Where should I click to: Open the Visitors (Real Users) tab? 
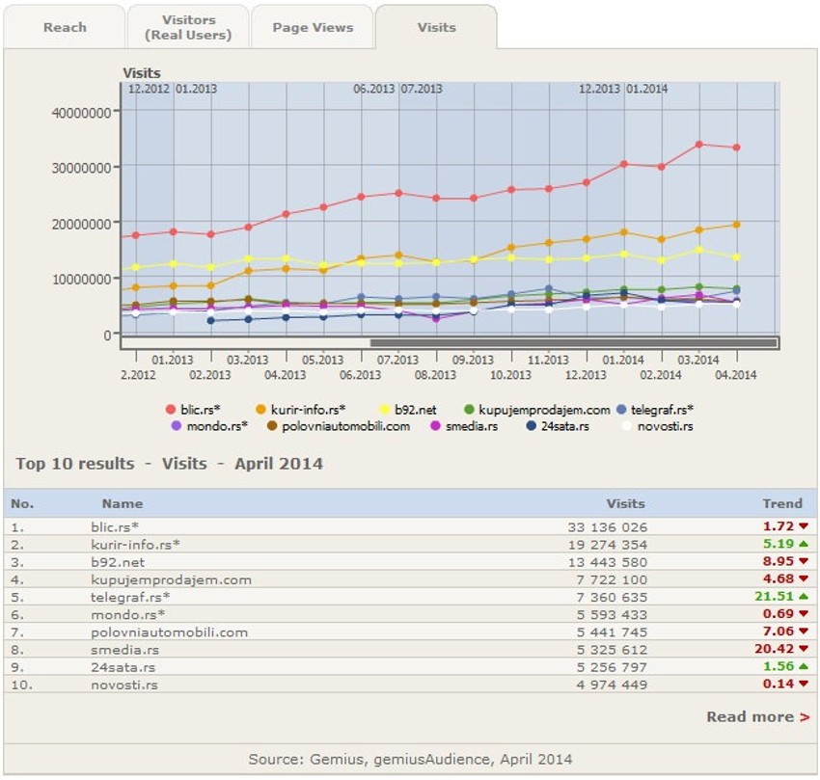click(x=188, y=28)
